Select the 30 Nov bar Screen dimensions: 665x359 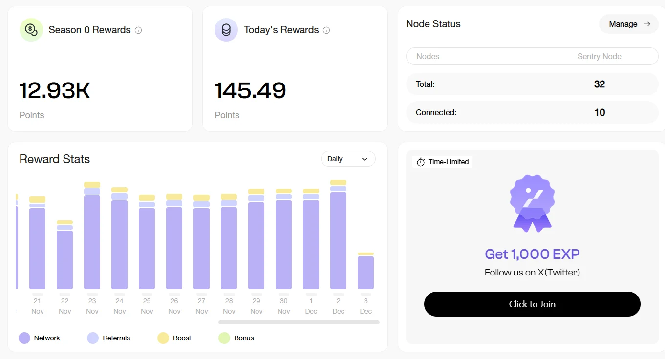[x=284, y=239]
